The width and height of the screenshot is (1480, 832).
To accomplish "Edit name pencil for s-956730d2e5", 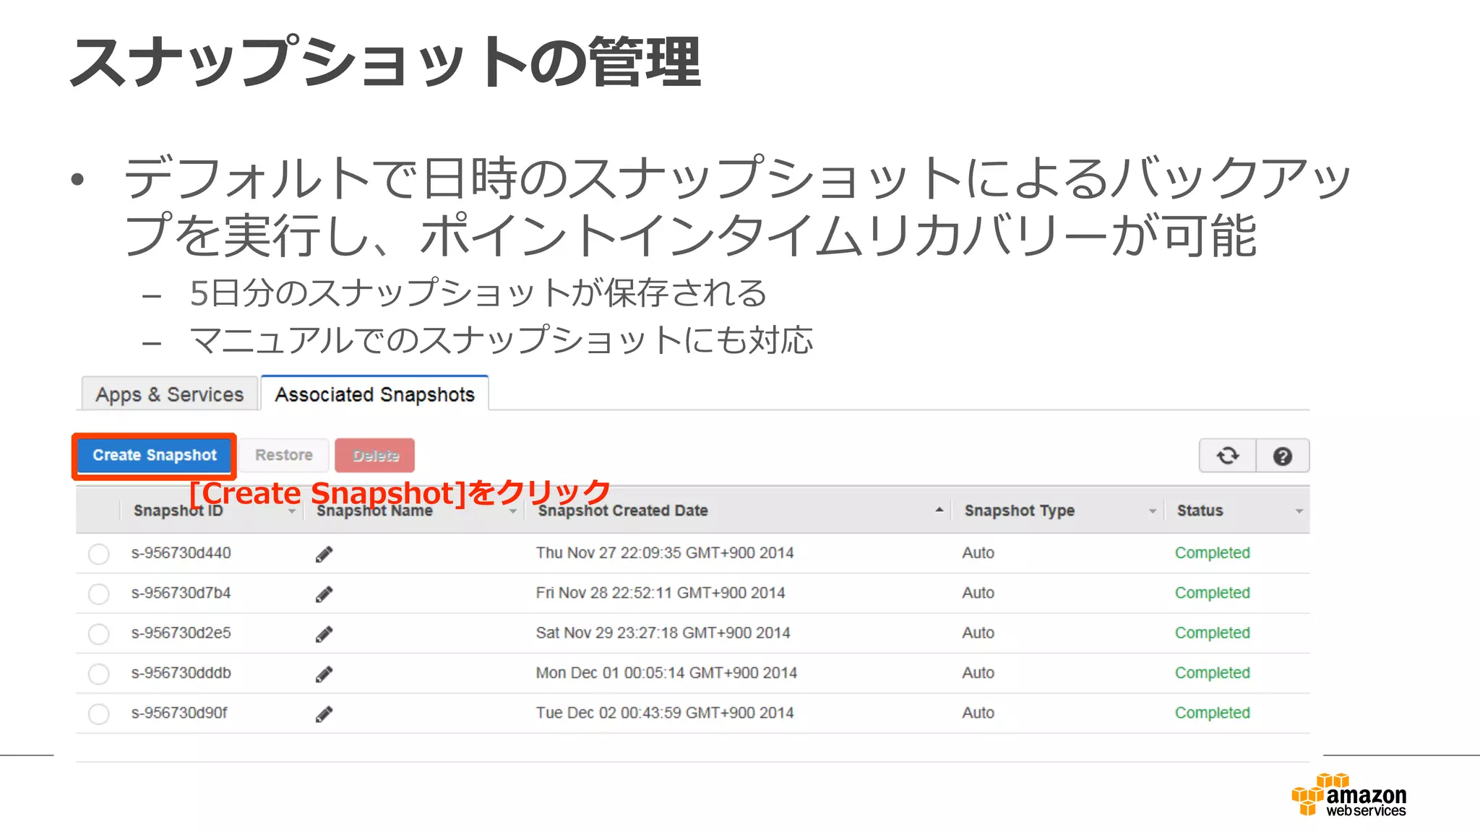I will tap(324, 634).
